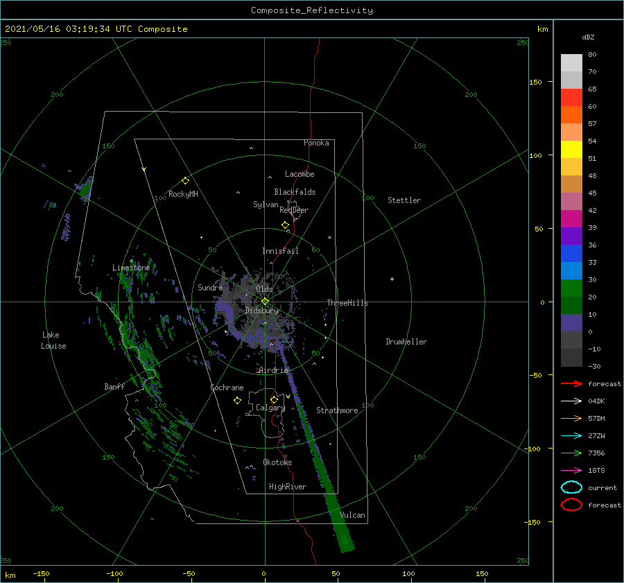Select the top light gray 80–70 swatch
This screenshot has width=624, height=583.
click(571, 63)
